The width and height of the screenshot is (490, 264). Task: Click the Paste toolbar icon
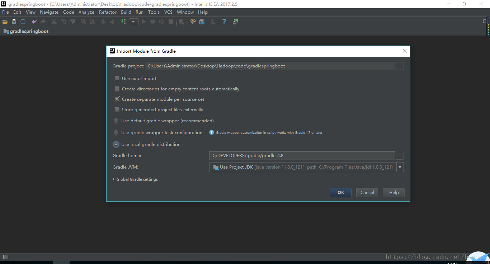[72, 22]
